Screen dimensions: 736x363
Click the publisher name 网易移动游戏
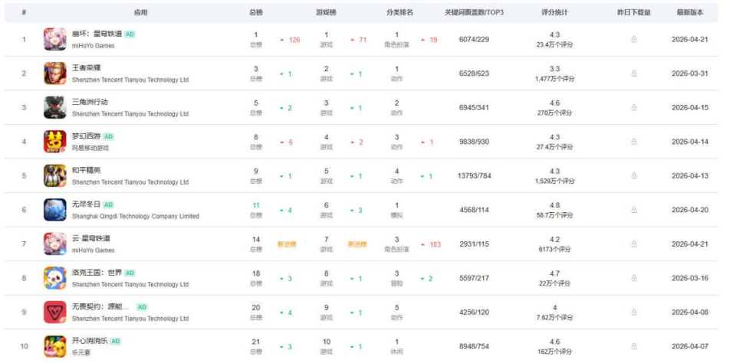(90, 149)
